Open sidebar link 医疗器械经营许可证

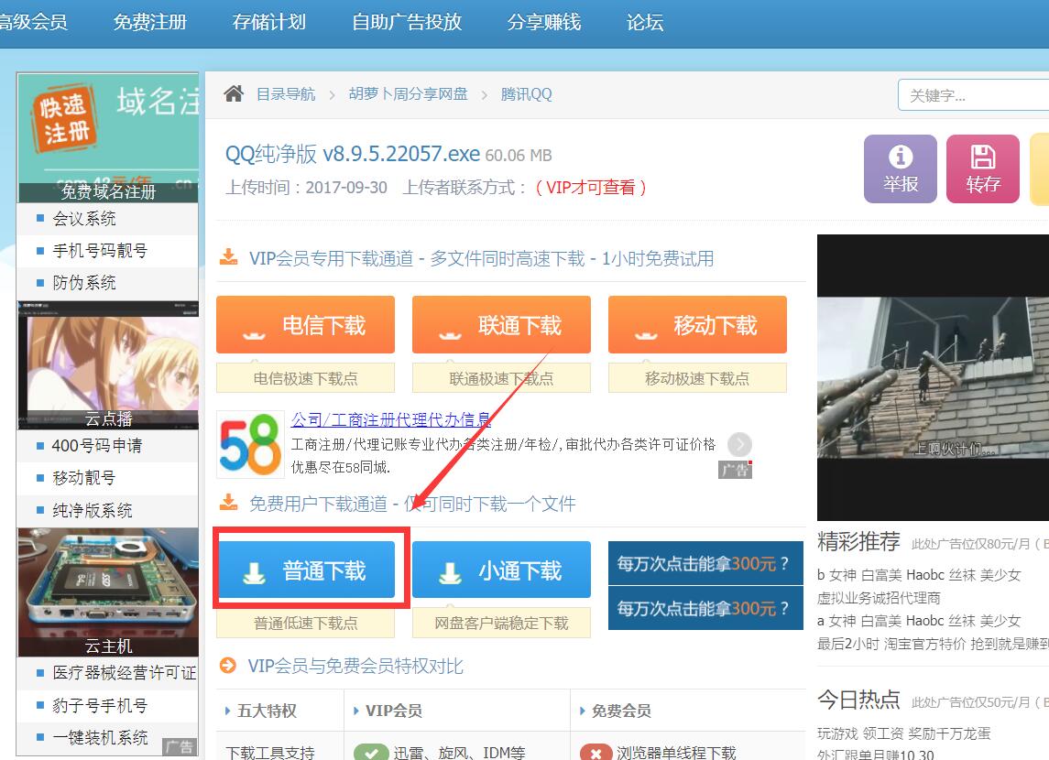tap(125, 672)
